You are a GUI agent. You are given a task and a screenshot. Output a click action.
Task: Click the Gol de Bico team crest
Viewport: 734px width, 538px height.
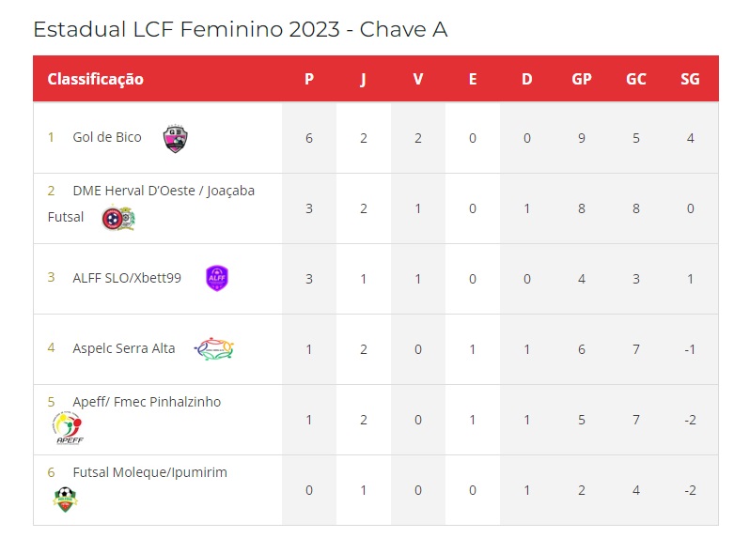click(176, 138)
